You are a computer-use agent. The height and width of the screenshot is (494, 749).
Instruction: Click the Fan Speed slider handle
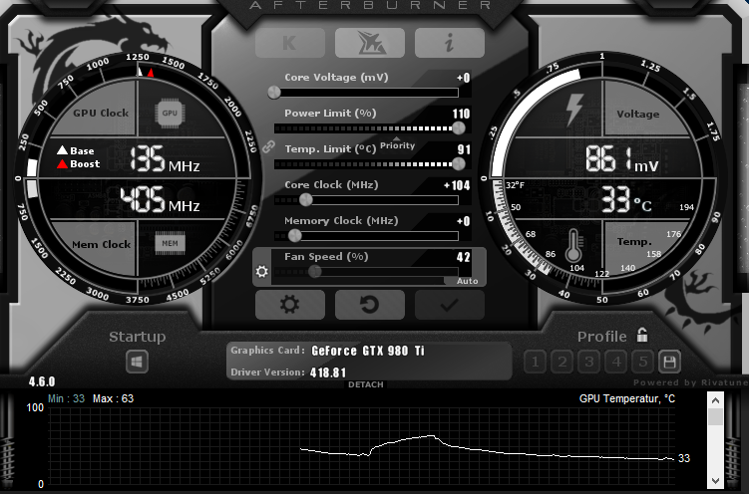coord(315,272)
